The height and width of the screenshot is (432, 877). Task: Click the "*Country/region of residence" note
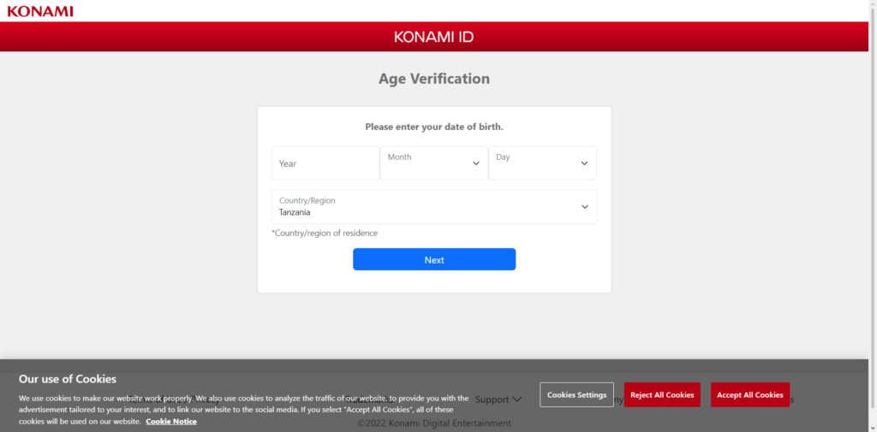coord(325,233)
